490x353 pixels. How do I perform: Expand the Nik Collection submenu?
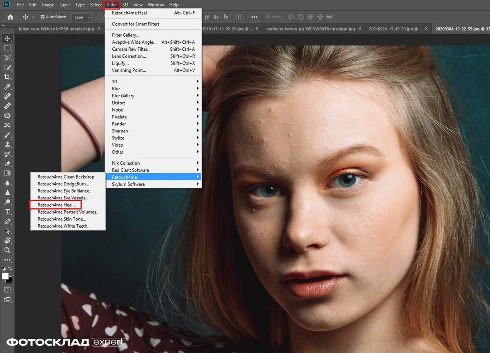154,163
